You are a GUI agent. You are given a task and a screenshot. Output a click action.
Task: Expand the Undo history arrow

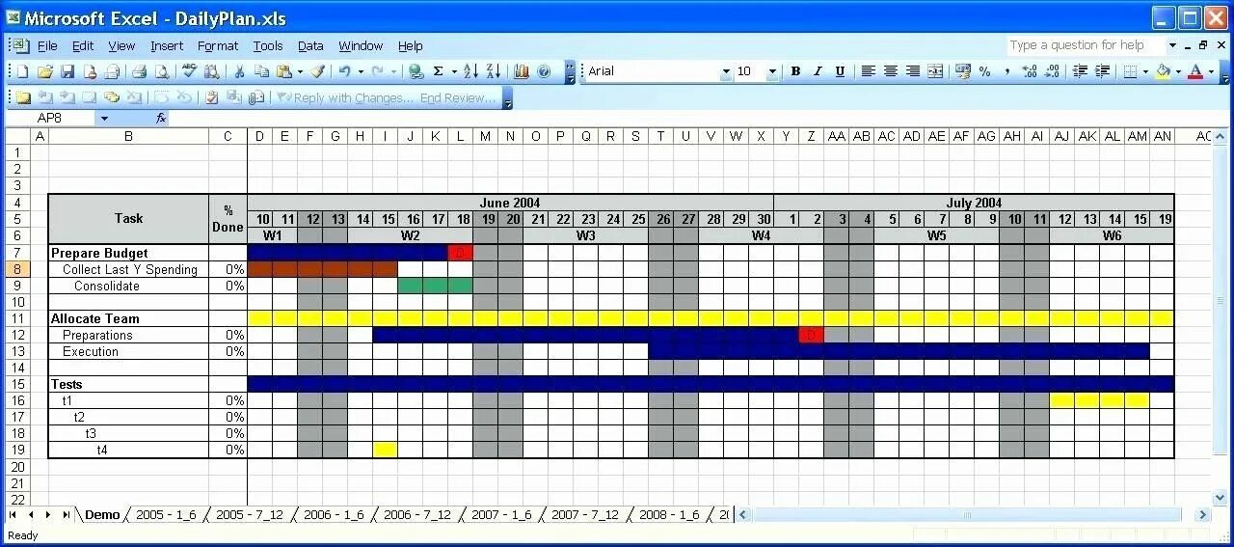(x=361, y=71)
